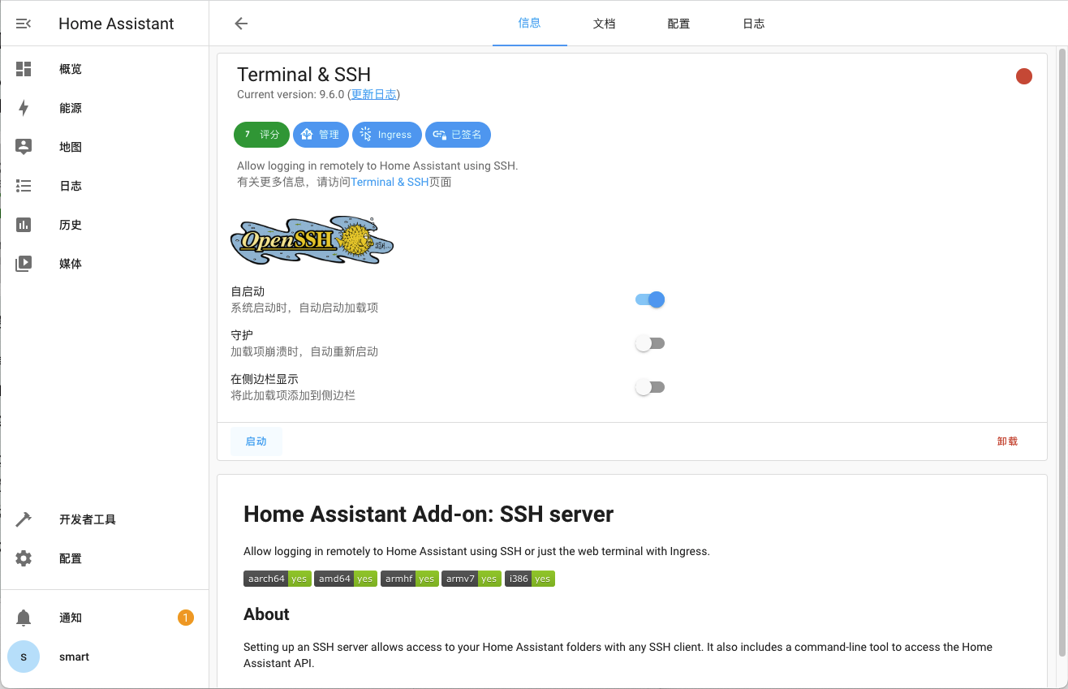
Task: Switch to the 日志 tab at top
Action: tap(753, 24)
